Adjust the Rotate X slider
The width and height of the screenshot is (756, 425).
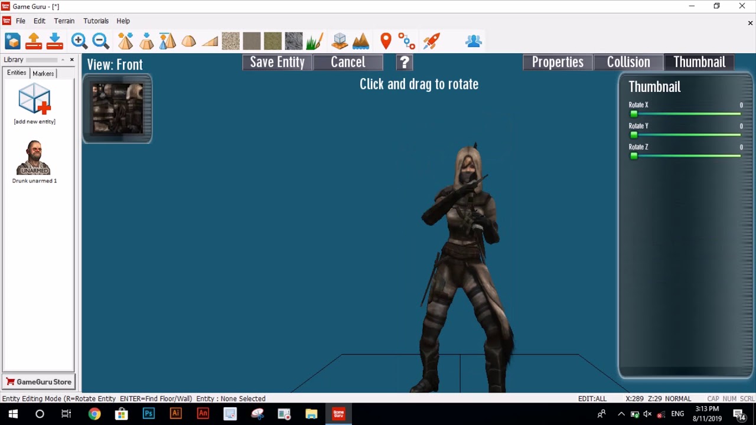685,114
